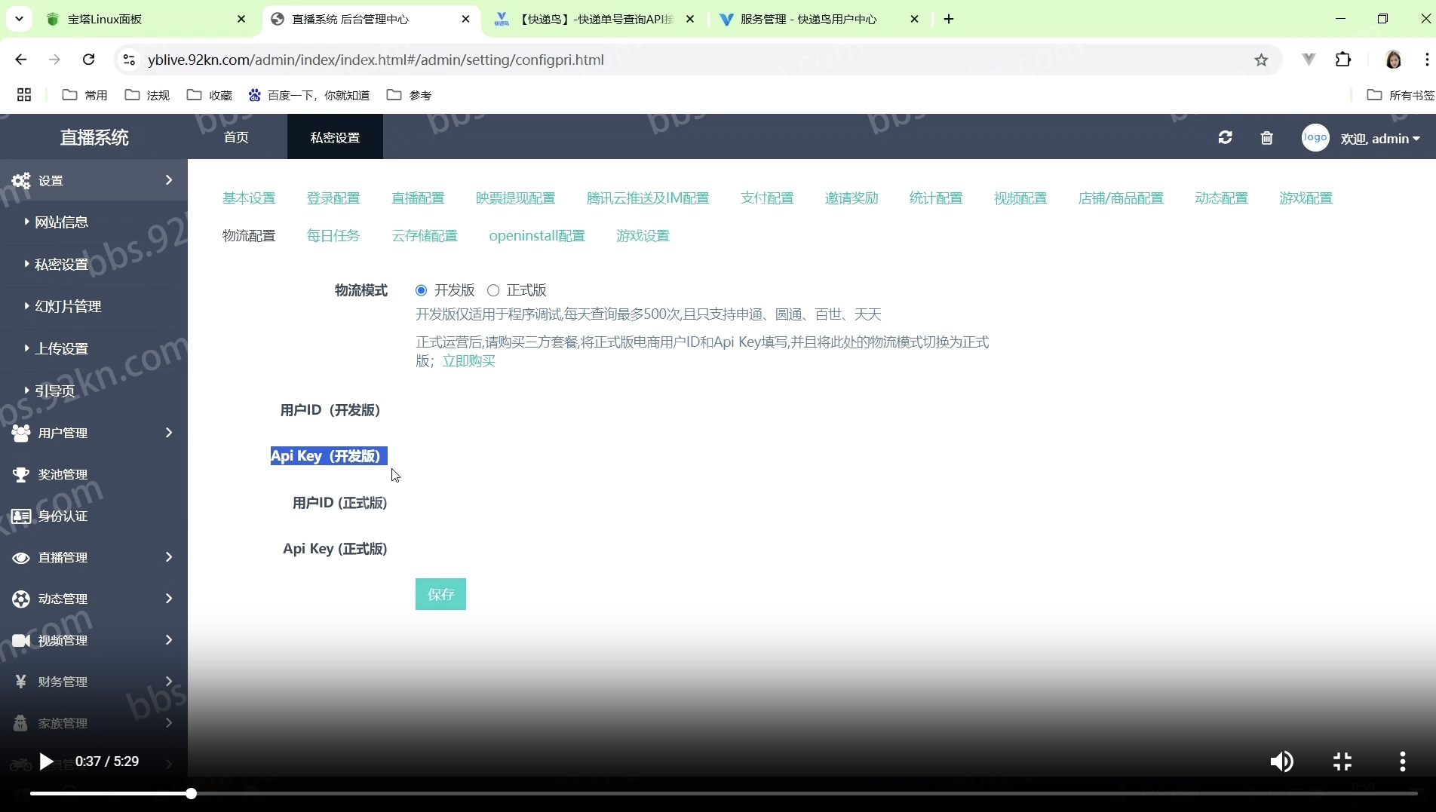Bookmark this page with the star icon
Viewport: 1436px width, 812px height.
click(x=1261, y=60)
